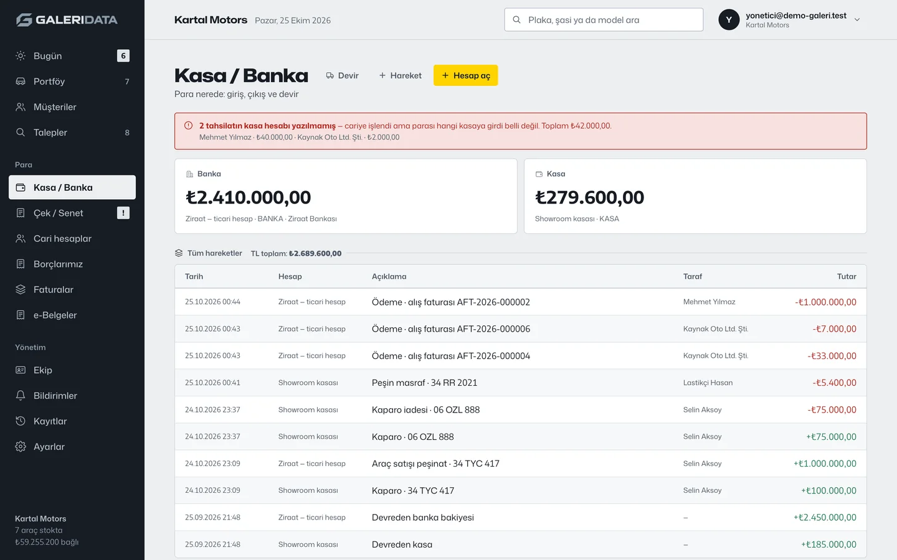The width and height of the screenshot is (897, 560).
Task: Open Faturalar via its layers icon
Action: tap(21, 289)
